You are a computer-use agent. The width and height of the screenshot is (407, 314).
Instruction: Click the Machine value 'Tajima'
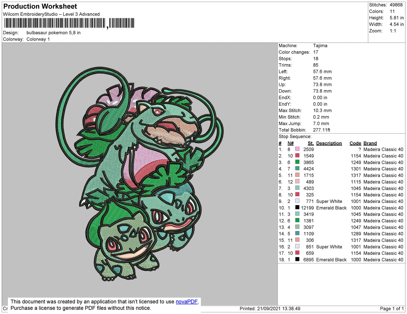tap(320, 46)
